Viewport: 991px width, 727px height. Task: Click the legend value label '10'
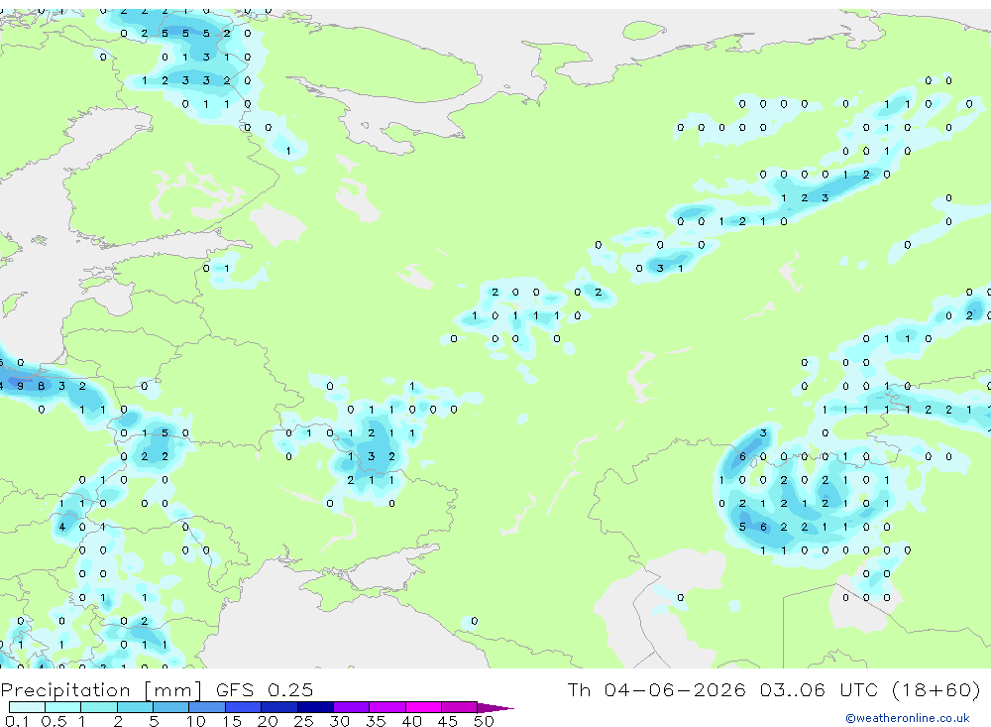click(x=196, y=721)
